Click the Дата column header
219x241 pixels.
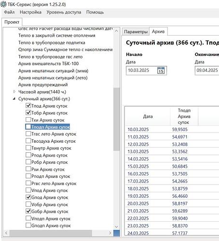[148, 116]
